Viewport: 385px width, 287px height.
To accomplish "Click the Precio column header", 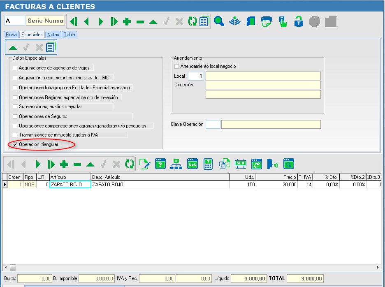I will 277,177.
